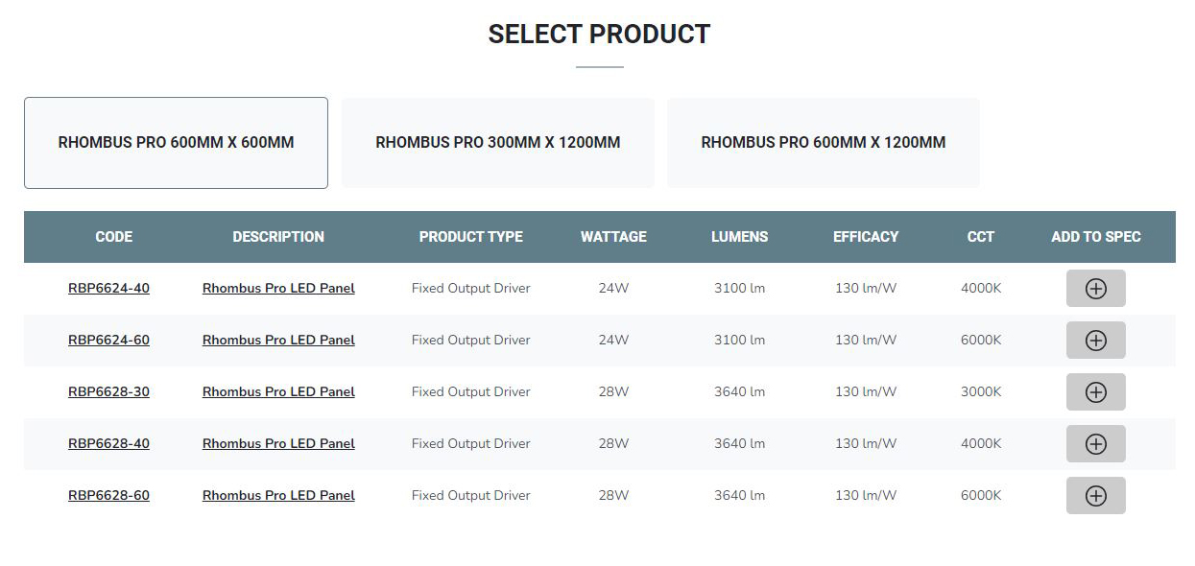Add RBP6624-40 to spec with plus icon
Image resolution: width=1195 pixels, height=566 pixels.
point(1095,289)
